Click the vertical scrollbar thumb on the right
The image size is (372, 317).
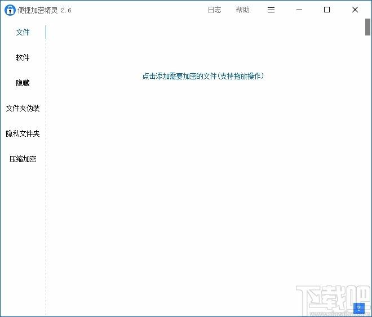pos(367,27)
